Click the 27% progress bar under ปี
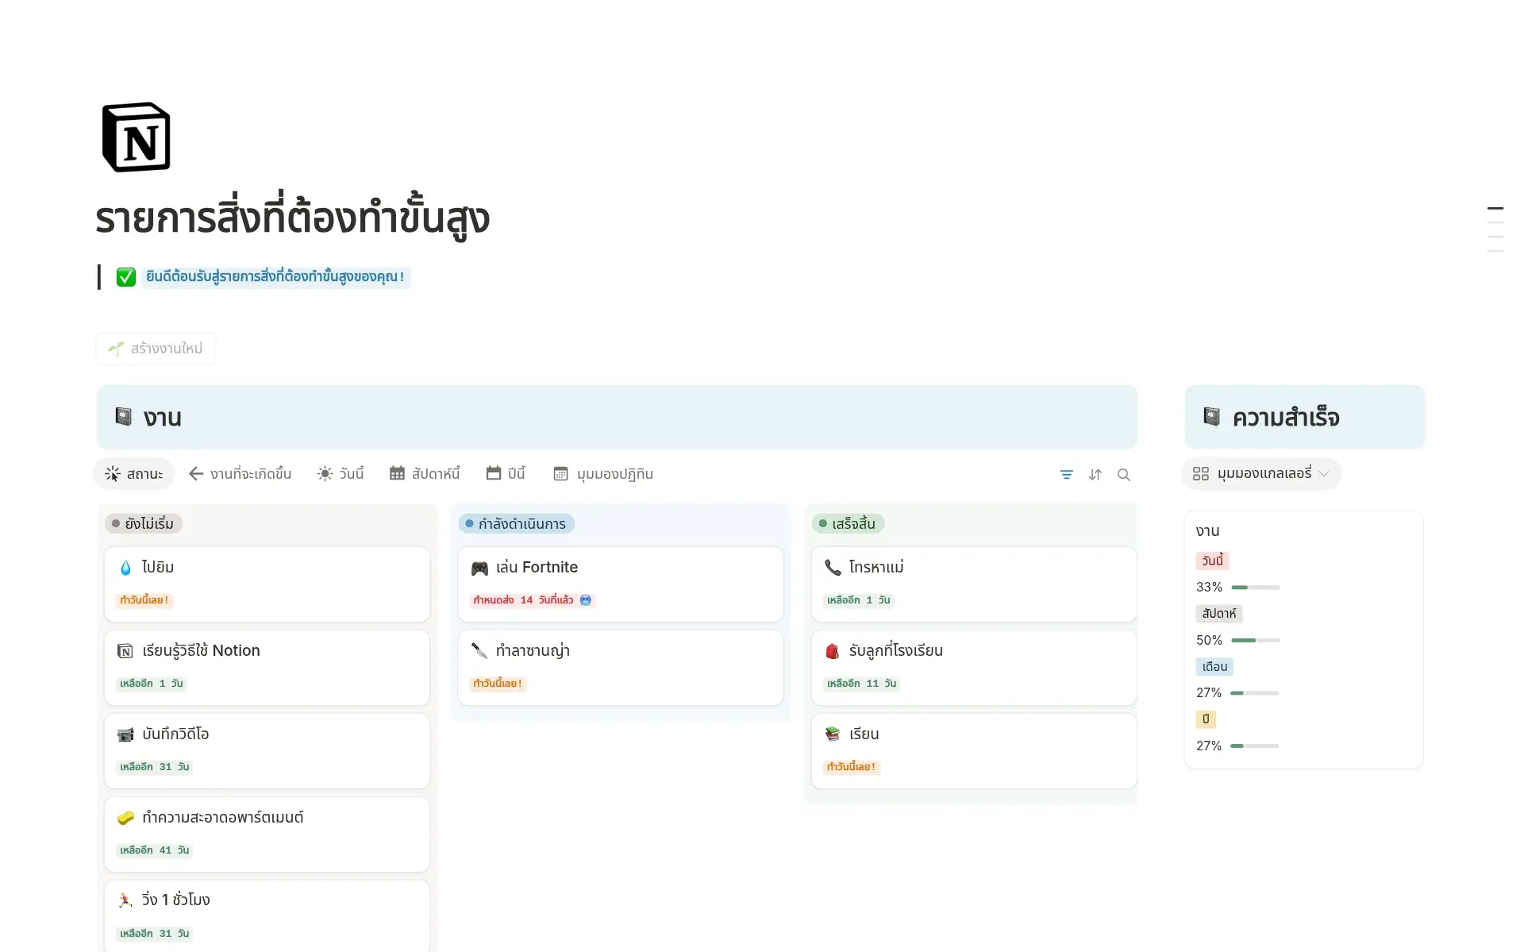1524x952 pixels. click(1255, 746)
